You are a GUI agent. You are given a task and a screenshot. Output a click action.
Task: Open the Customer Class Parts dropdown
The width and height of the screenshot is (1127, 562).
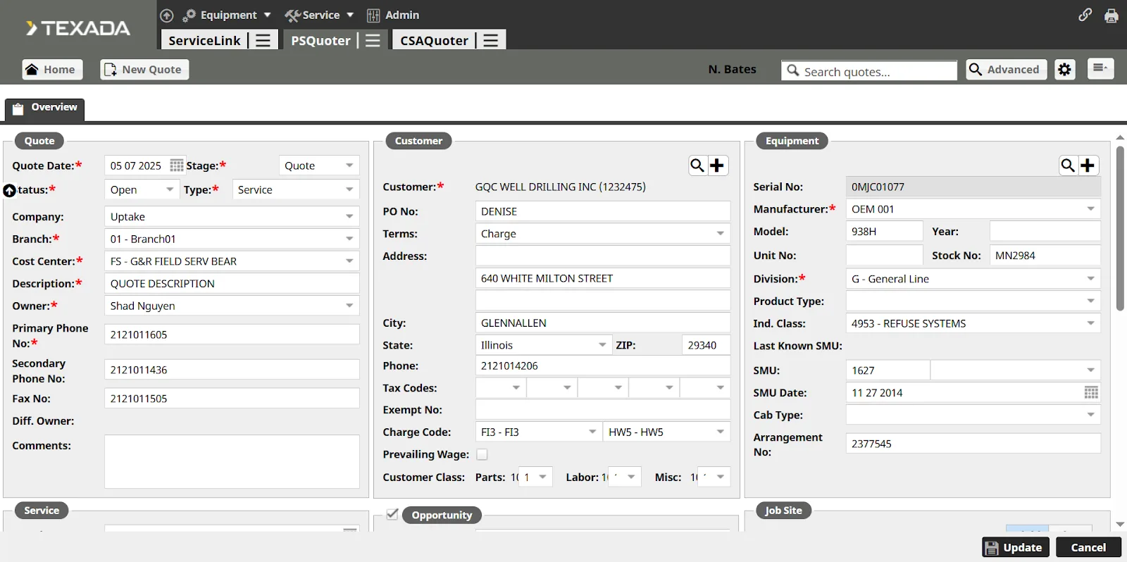(535, 477)
